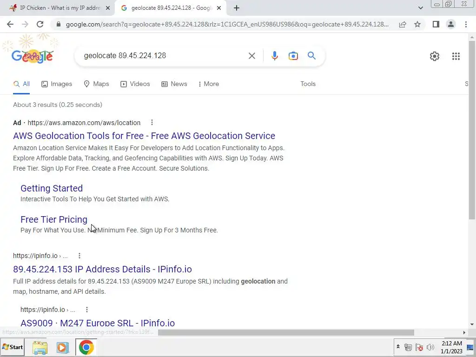Screen dimensions: 476x357
Task: Click the lock icon in address bar
Action: coord(59,24)
